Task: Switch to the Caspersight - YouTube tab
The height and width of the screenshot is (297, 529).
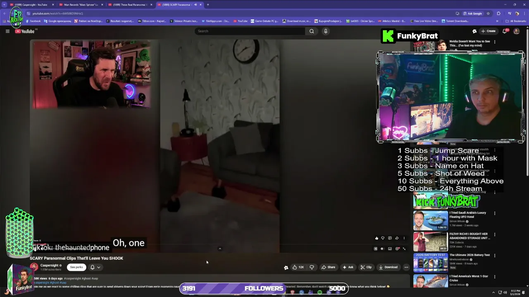Action: (31, 5)
